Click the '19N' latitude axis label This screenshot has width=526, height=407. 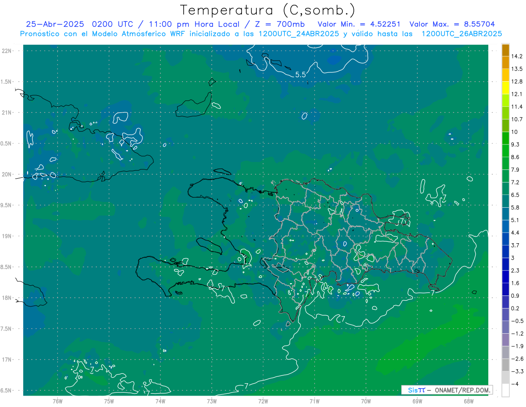(7, 236)
